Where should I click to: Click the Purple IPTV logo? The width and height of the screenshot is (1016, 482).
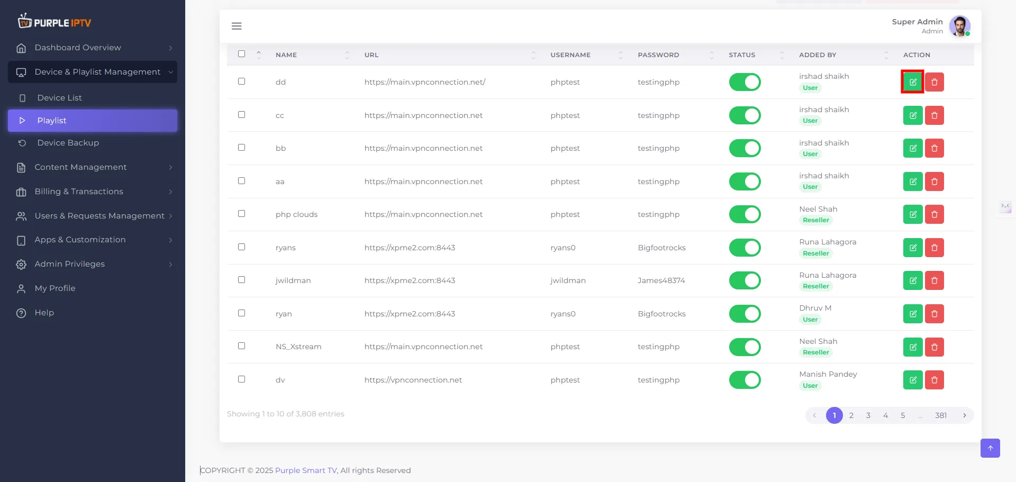tap(55, 21)
